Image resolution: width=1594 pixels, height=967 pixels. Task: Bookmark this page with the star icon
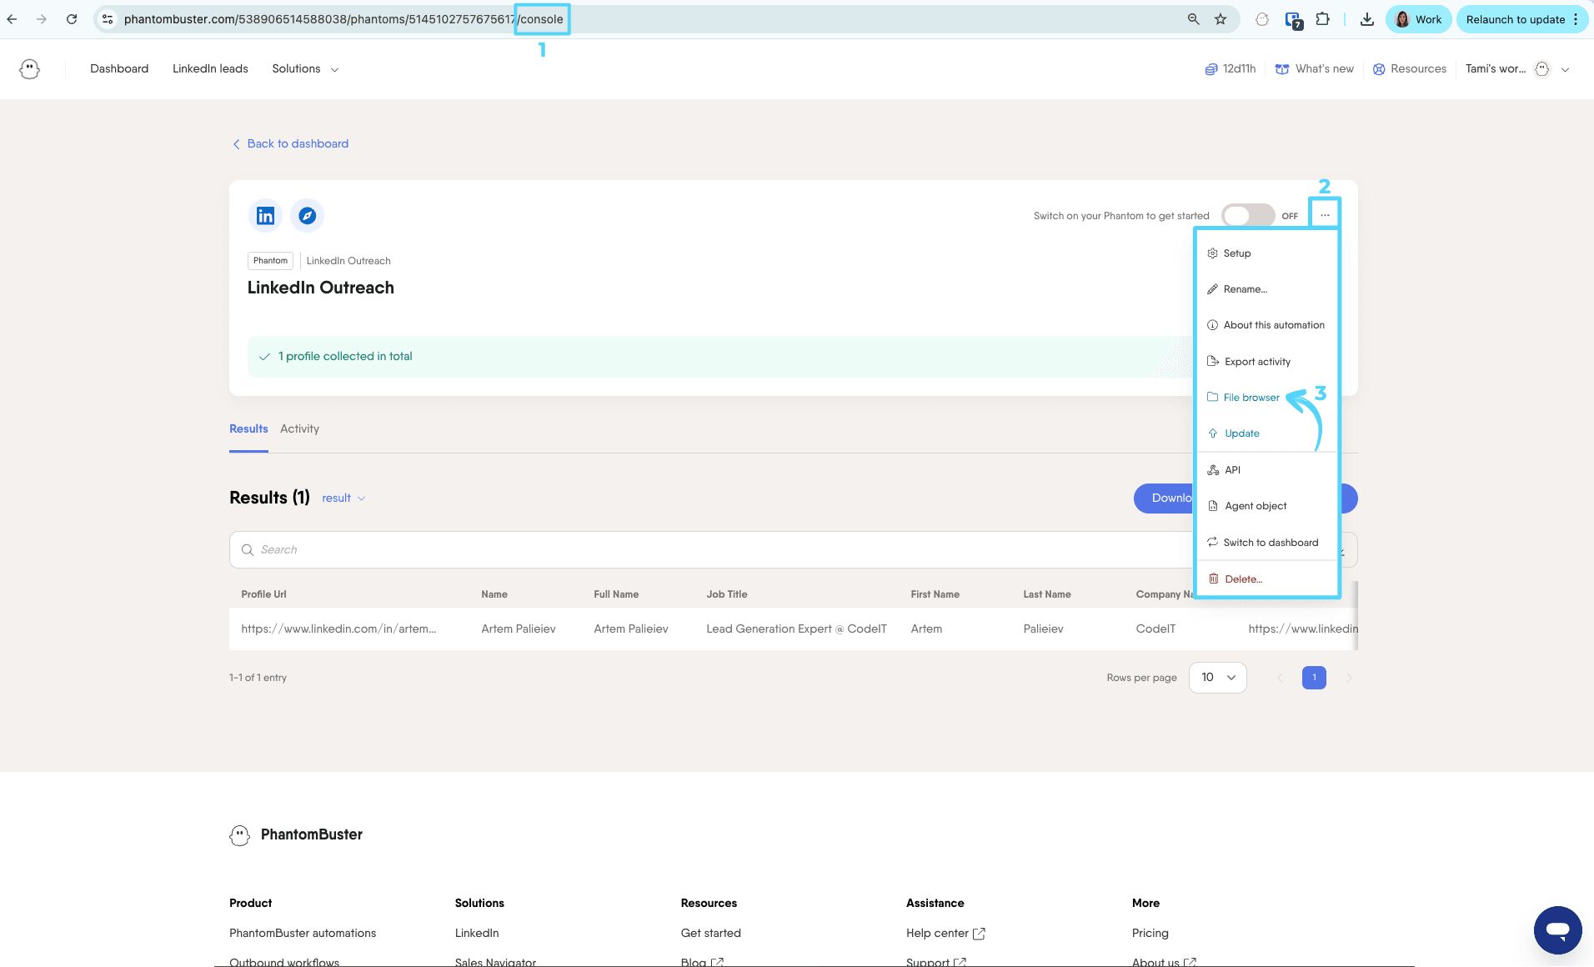click(1221, 19)
